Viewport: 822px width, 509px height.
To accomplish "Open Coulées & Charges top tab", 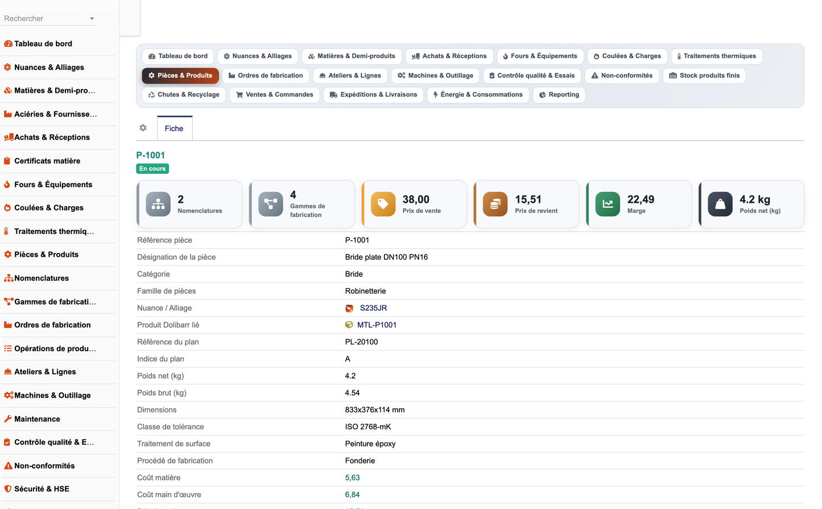I will 627,56.
